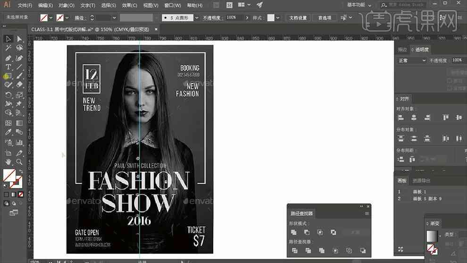
Task: Swap fill and stroke arrows in toolbox
Action: point(21,171)
